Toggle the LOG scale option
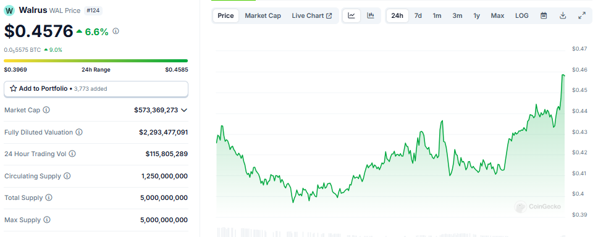Screen dimensions: 598x237 [522, 15]
